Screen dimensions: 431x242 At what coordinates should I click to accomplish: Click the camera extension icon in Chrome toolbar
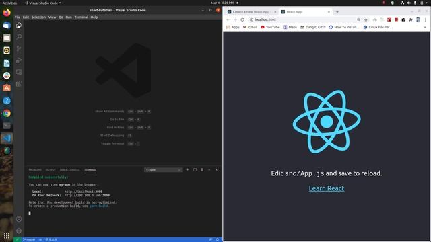pos(403,19)
